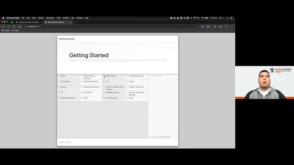This screenshot has width=294, height=165.
Task: Add this page to favourites (star)
Action: click(x=197, y=27)
